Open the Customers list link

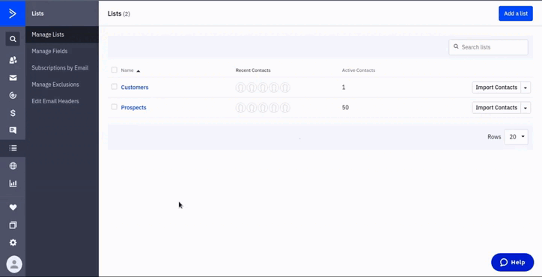135,87
